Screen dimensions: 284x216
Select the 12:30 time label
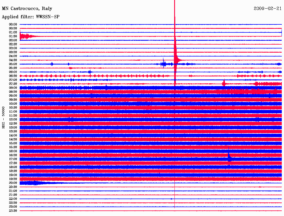tap(13, 124)
